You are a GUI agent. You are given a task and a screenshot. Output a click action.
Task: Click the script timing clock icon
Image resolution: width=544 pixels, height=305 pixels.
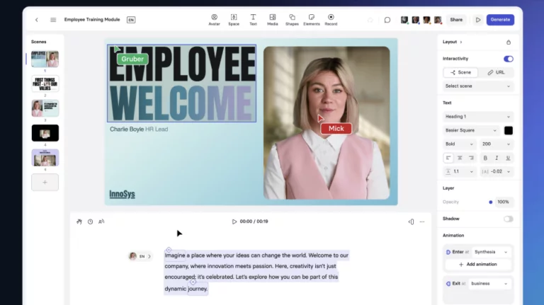point(90,221)
